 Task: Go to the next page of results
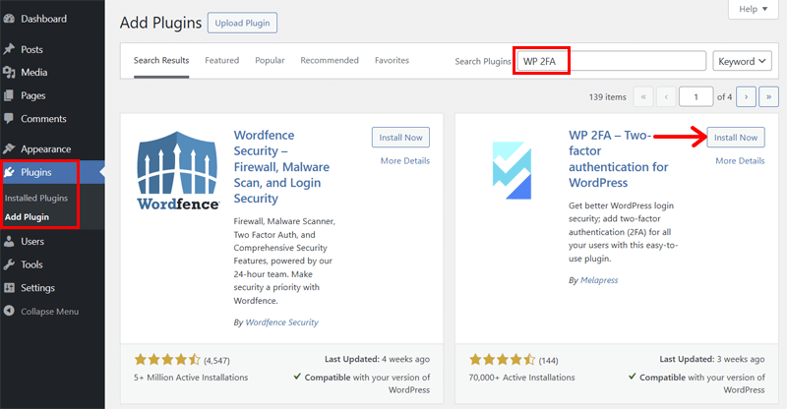pos(746,97)
